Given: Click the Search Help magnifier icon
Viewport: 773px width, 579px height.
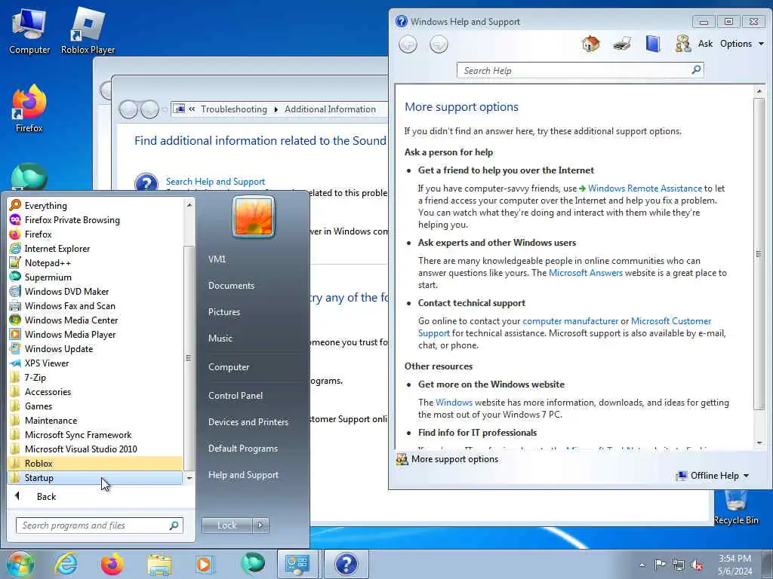Looking at the screenshot, I should tap(696, 70).
